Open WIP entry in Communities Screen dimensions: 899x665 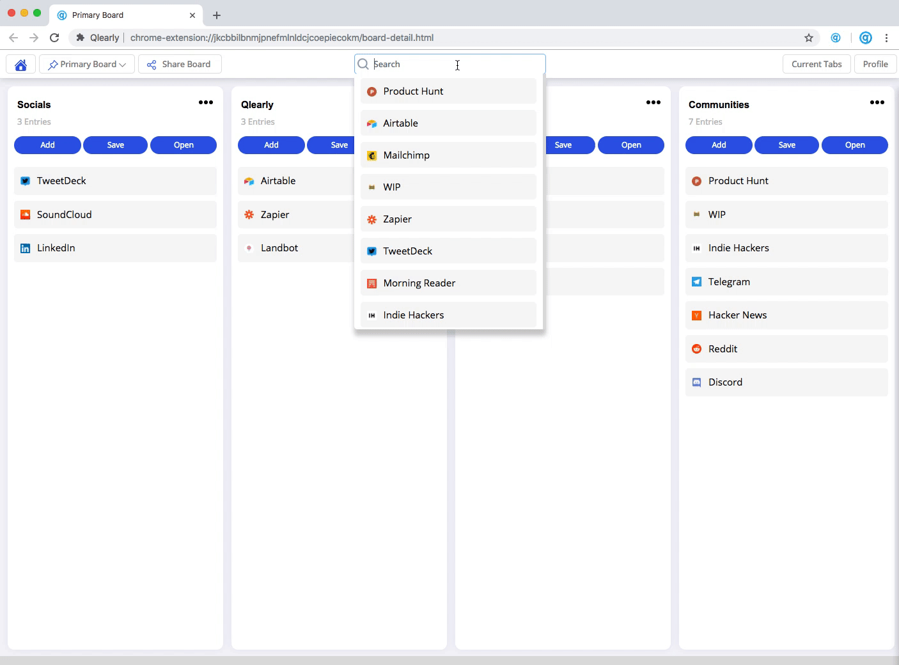coord(786,215)
